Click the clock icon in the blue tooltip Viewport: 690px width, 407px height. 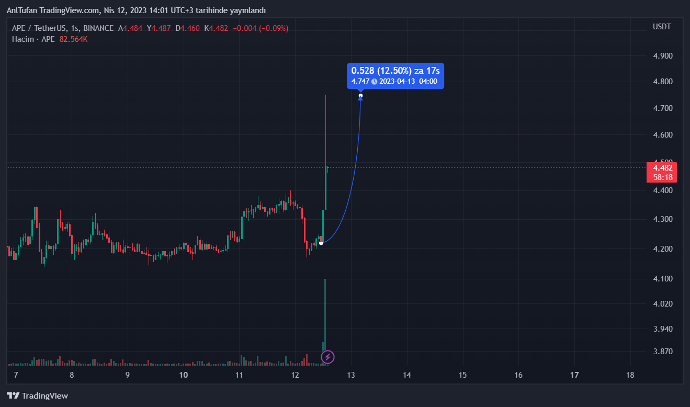point(374,81)
